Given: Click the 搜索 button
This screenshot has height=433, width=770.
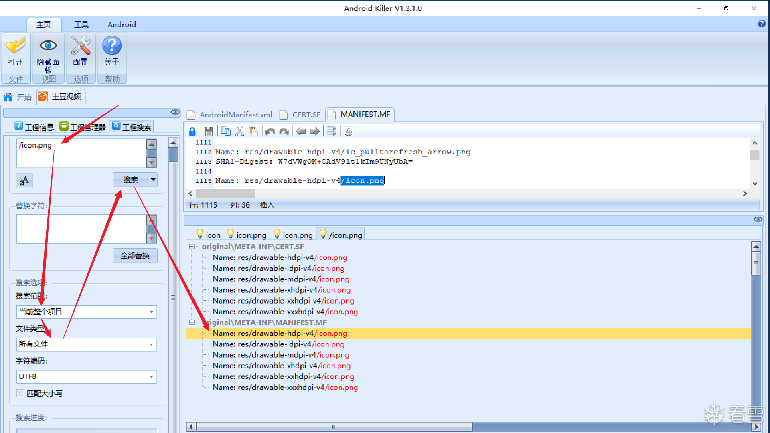Looking at the screenshot, I should coord(131,180).
